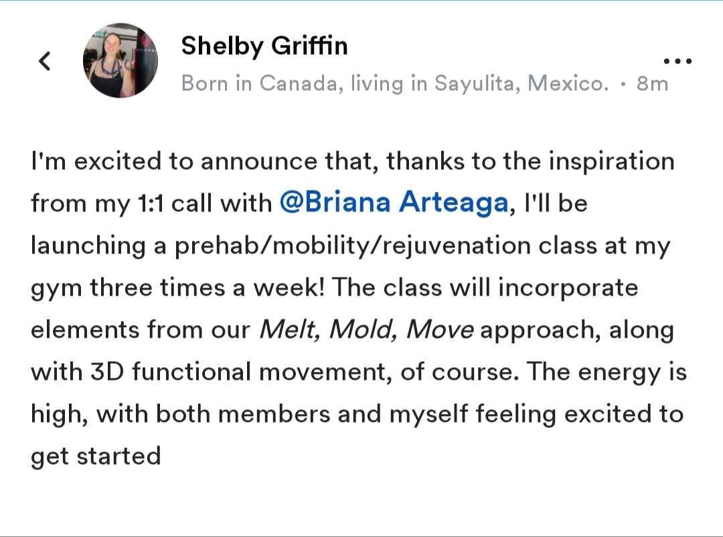723x537 pixels.
Task: Click the 8m post timestamp
Action: pyautogui.click(x=653, y=84)
